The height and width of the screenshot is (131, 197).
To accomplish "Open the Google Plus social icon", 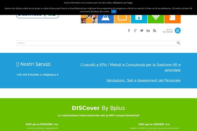I will (x=135, y=30).
